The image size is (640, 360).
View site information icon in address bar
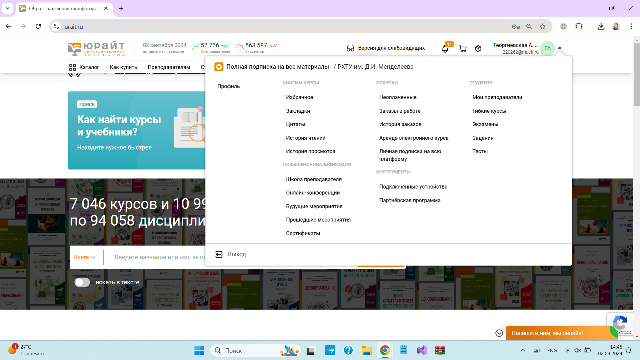pos(56,26)
